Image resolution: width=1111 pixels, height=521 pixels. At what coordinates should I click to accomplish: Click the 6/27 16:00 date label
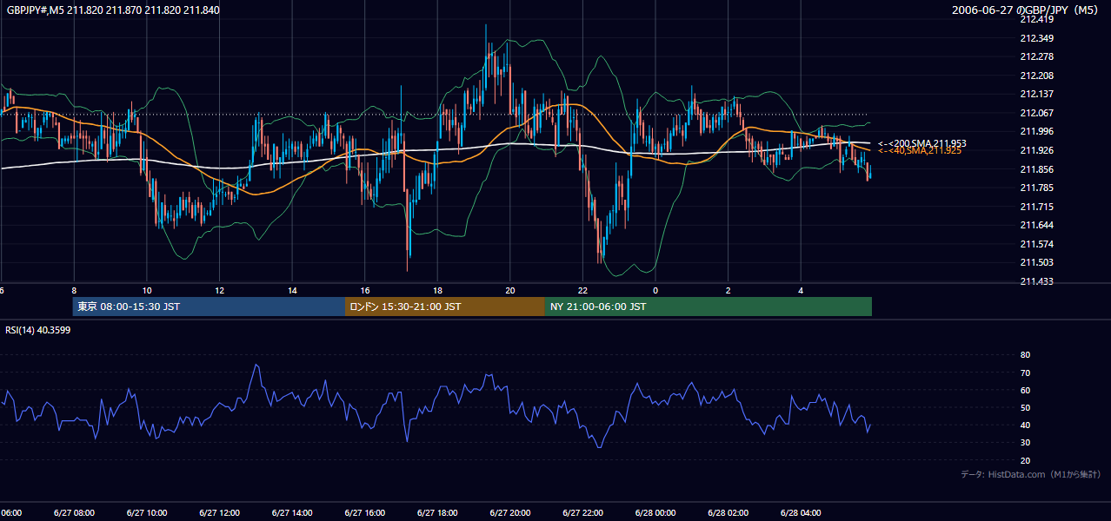click(365, 513)
